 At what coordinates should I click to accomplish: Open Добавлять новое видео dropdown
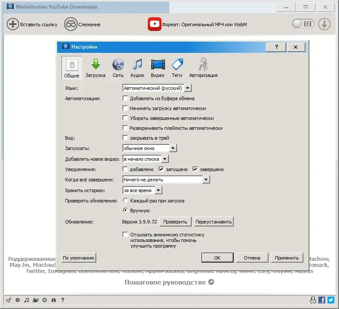pos(146,159)
